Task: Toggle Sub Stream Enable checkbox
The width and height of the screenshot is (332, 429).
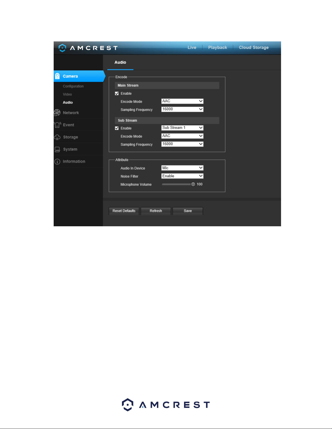Action: (117, 128)
